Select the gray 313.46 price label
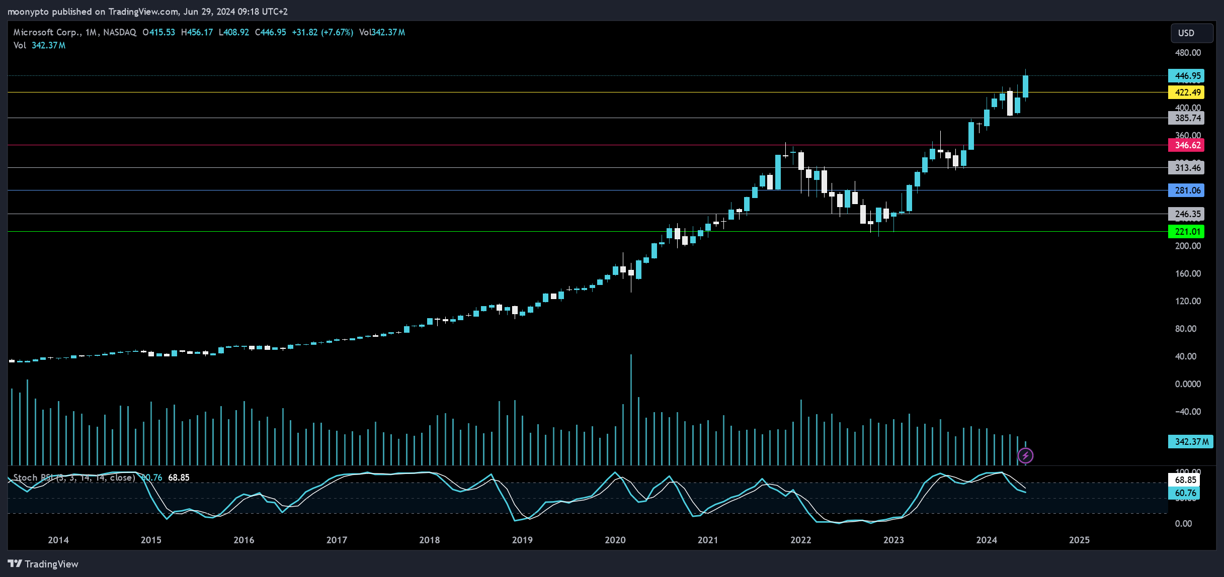 click(x=1186, y=168)
